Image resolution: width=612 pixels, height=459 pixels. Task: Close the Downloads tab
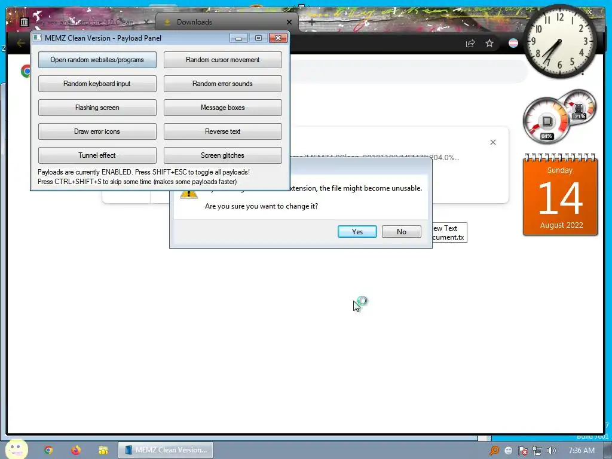pyautogui.click(x=289, y=22)
